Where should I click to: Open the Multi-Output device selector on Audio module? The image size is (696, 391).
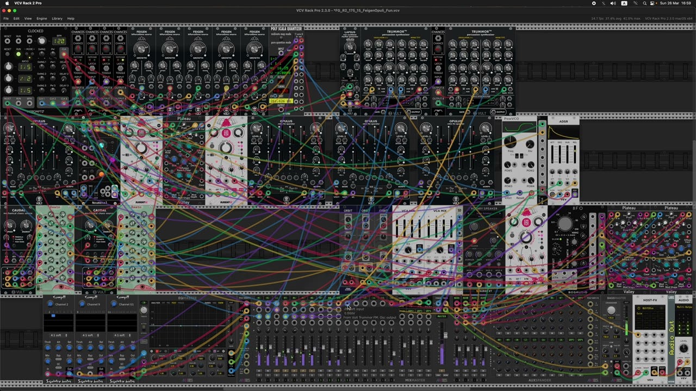[x=683, y=307]
